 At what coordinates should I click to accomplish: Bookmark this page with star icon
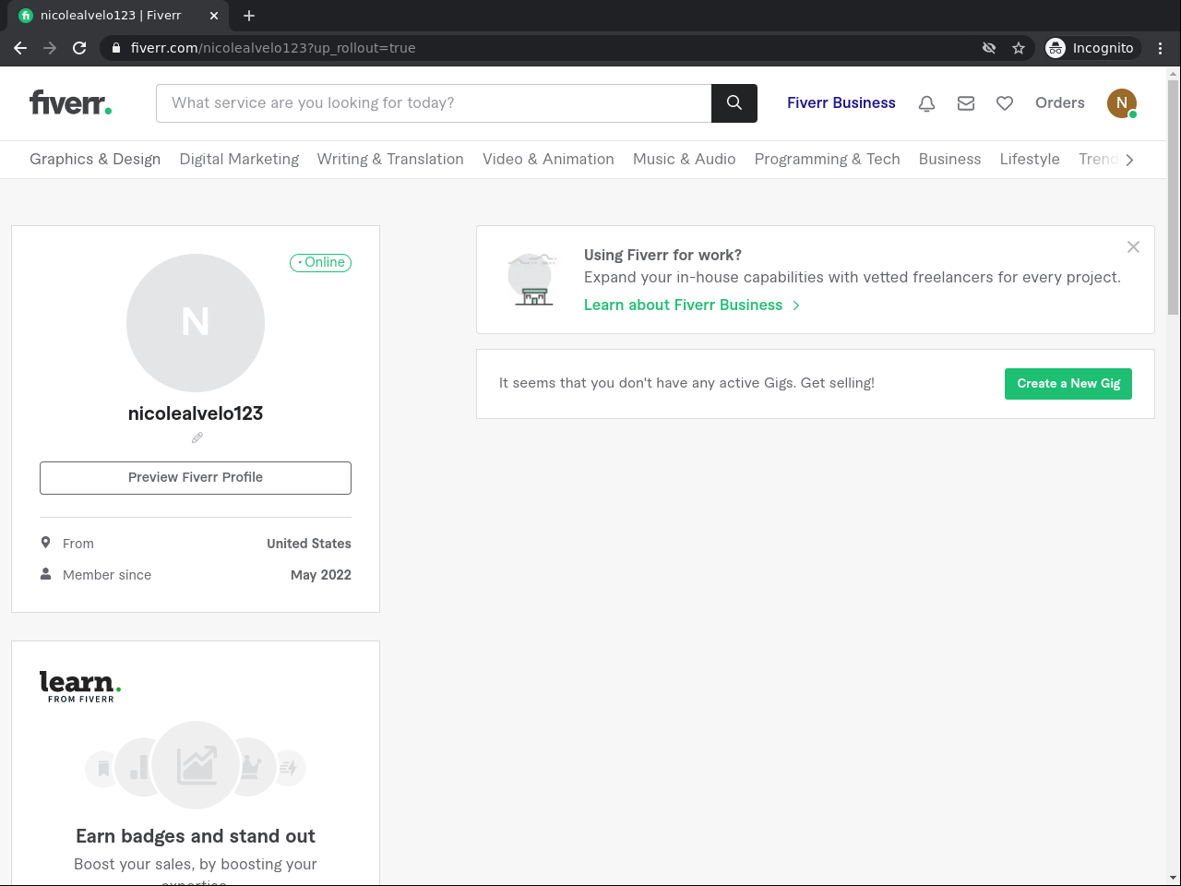point(1019,48)
